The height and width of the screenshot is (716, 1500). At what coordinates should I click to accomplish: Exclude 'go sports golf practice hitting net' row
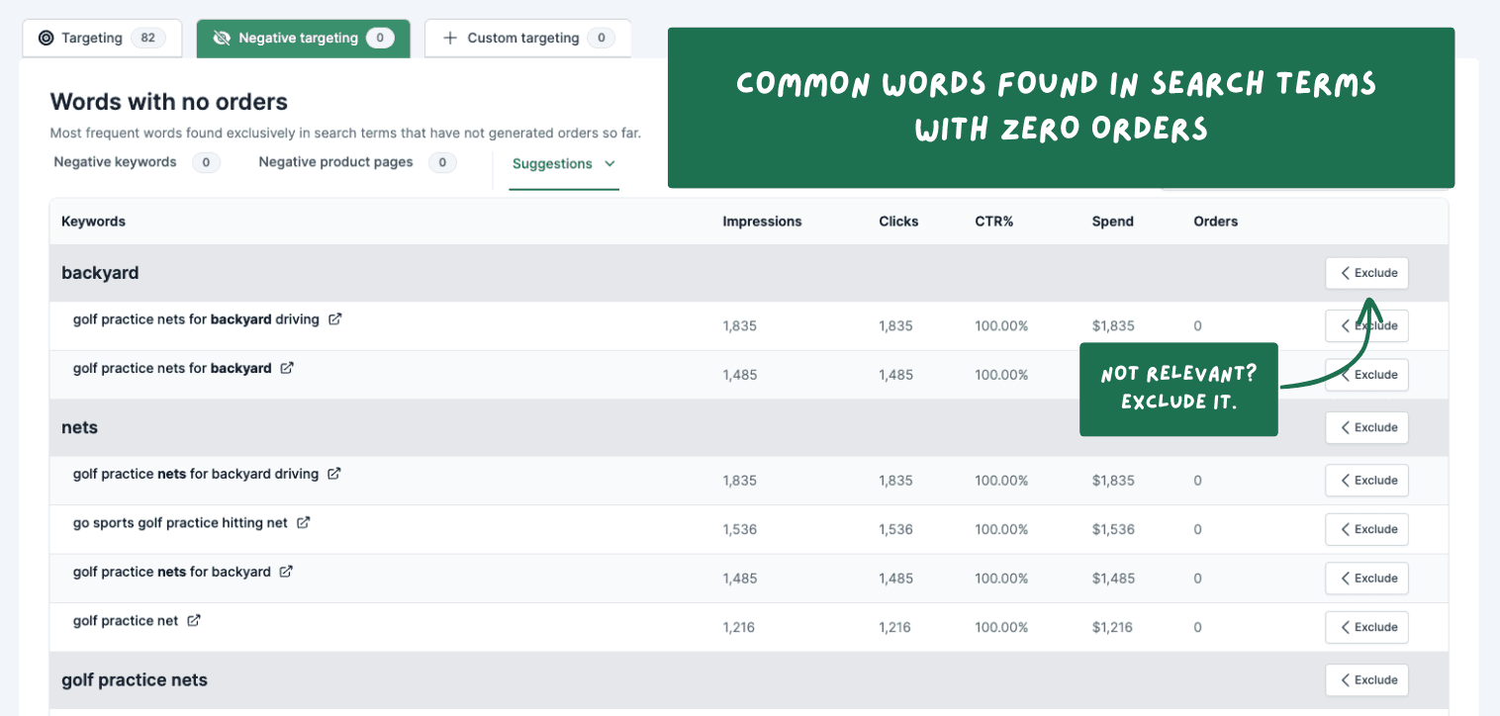point(1366,529)
